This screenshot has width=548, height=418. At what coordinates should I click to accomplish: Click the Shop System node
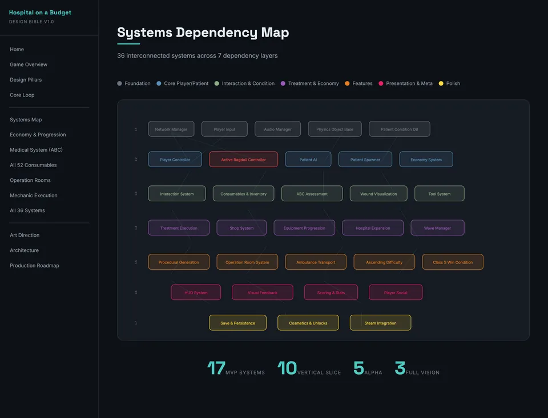tap(241, 228)
